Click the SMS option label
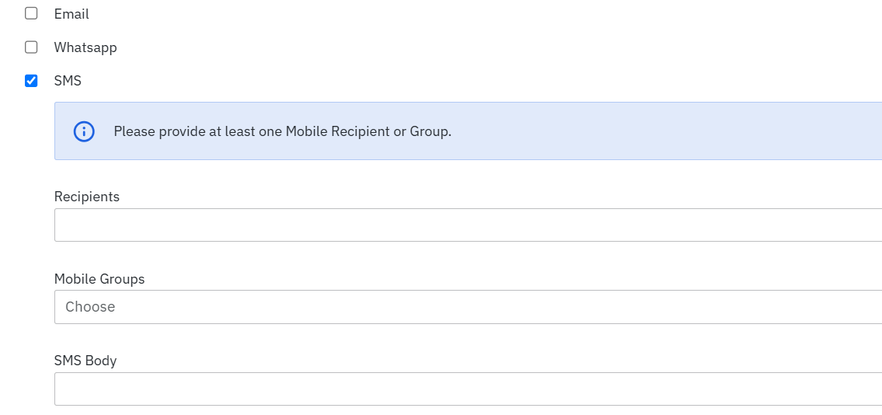This screenshot has height=415, width=882. pos(68,81)
